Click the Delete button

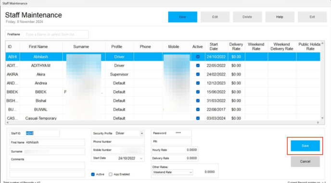(247, 17)
